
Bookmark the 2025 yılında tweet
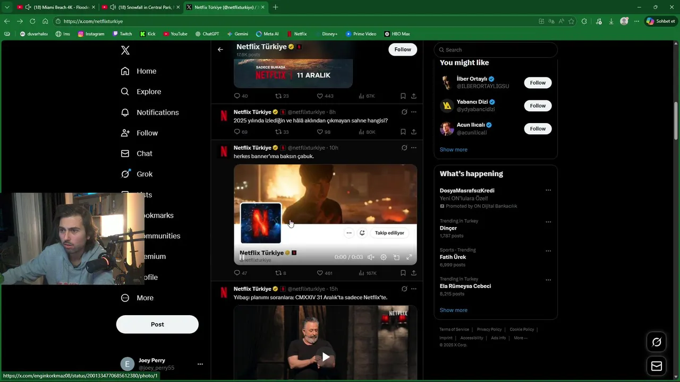tap(403, 132)
